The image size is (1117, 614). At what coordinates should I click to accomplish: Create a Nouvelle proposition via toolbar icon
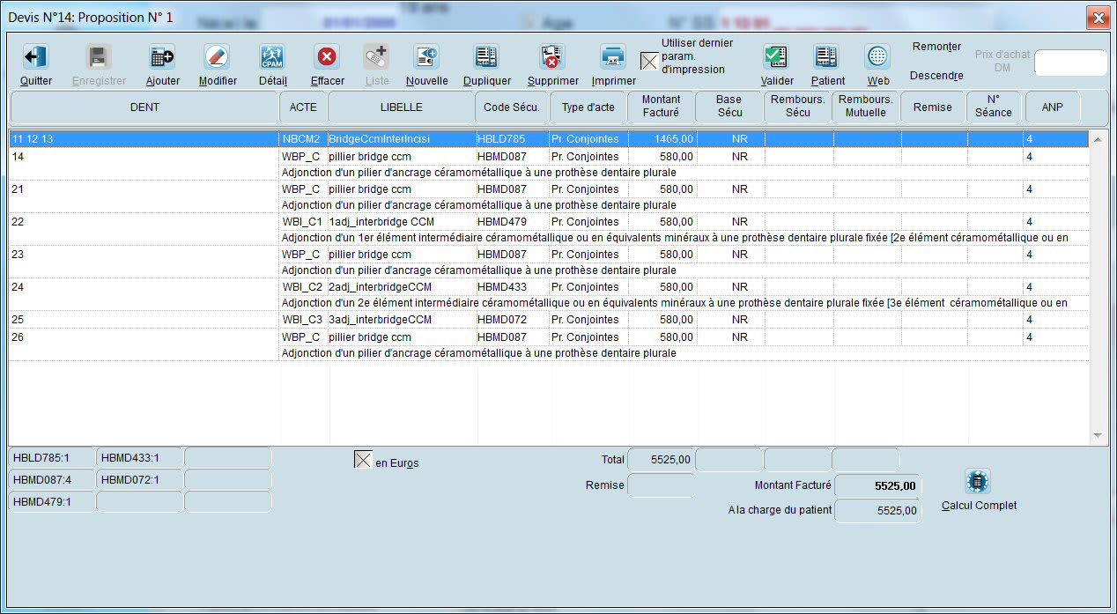[426, 57]
